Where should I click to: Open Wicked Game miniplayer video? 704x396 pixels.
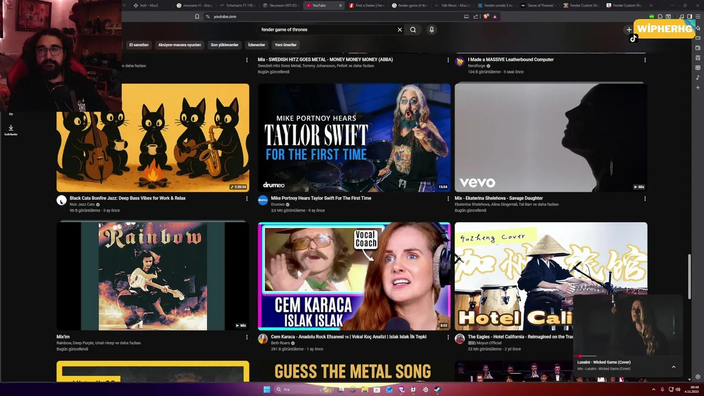tap(628, 324)
